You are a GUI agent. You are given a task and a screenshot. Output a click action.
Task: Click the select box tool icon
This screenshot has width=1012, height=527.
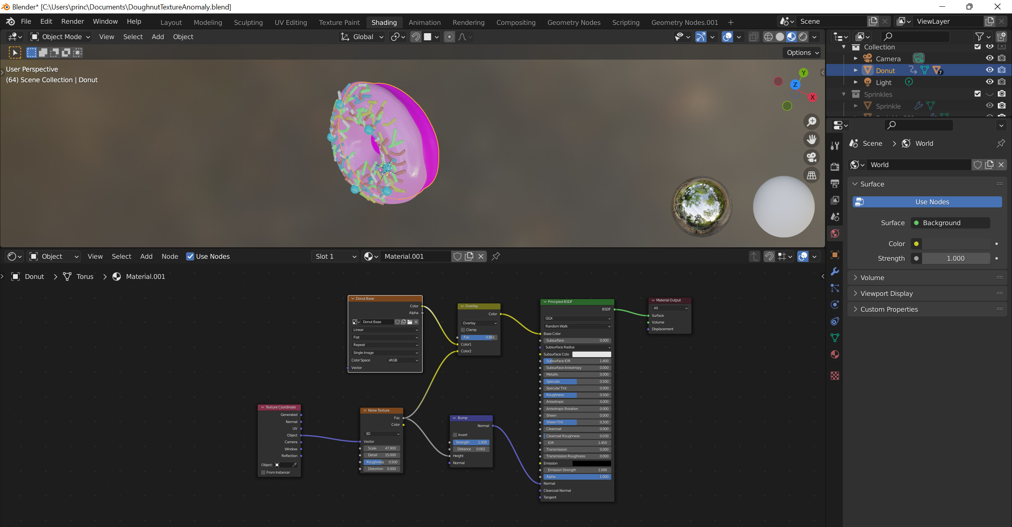click(x=15, y=53)
